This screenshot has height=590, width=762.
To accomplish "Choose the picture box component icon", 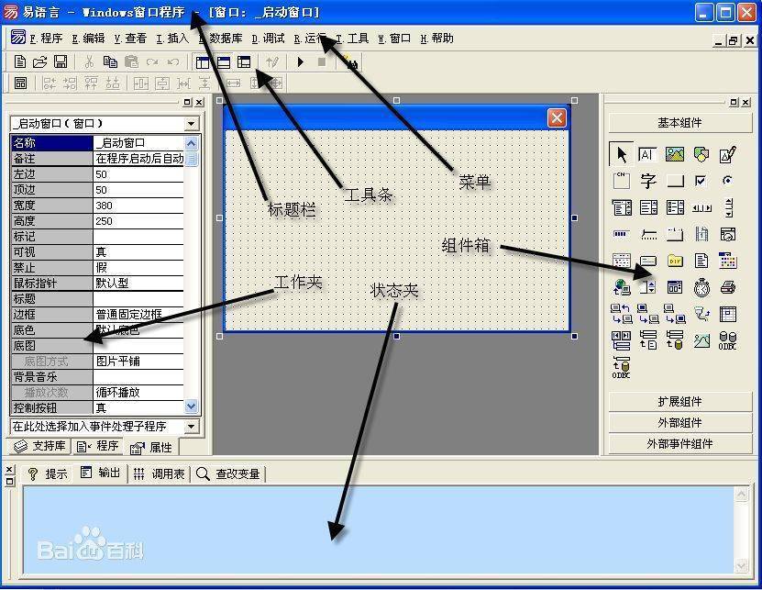I will pyautogui.click(x=675, y=155).
